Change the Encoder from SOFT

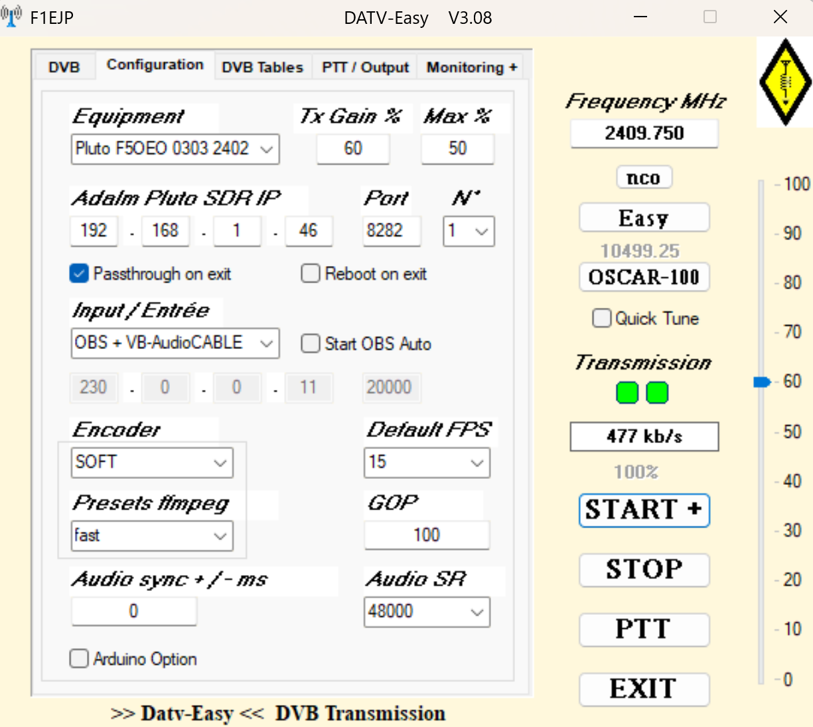coord(220,462)
